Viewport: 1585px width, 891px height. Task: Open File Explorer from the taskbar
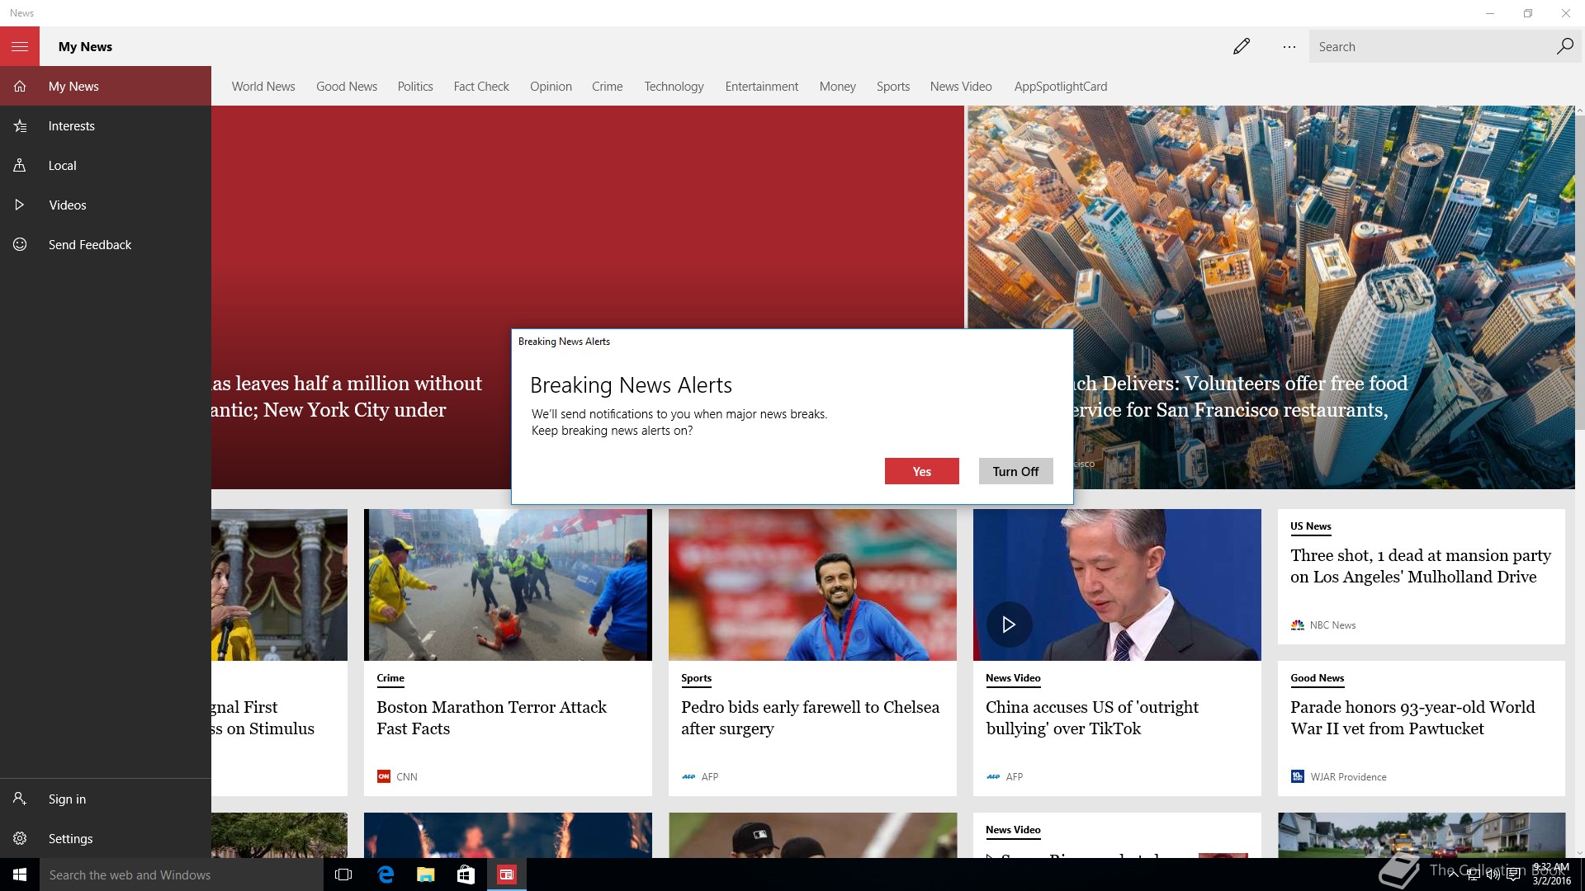pyautogui.click(x=425, y=874)
